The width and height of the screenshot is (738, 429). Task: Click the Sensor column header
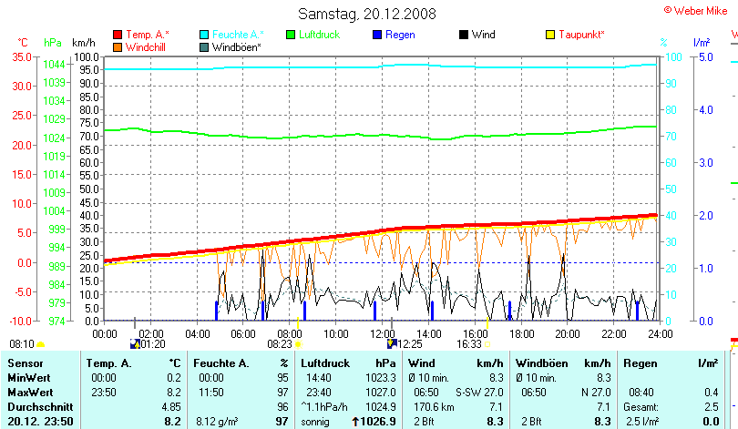coord(26,363)
